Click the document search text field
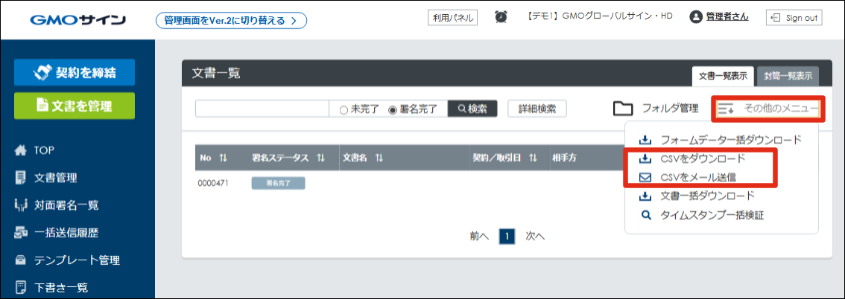845x299 pixels. click(x=262, y=109)
